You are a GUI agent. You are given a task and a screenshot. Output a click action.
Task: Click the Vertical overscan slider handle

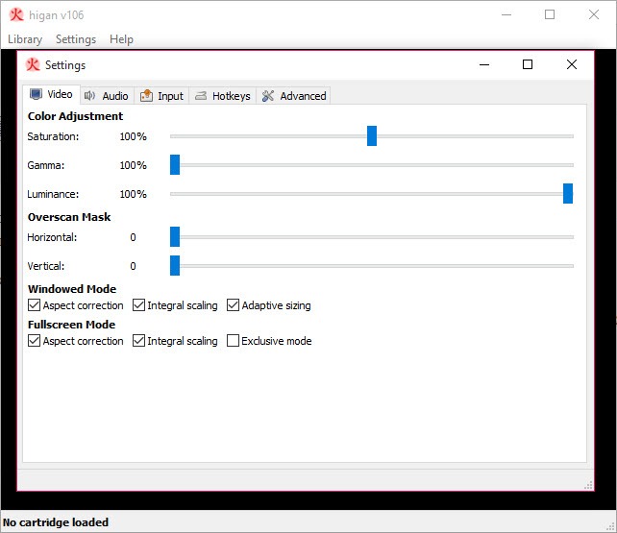coord(175,265)
